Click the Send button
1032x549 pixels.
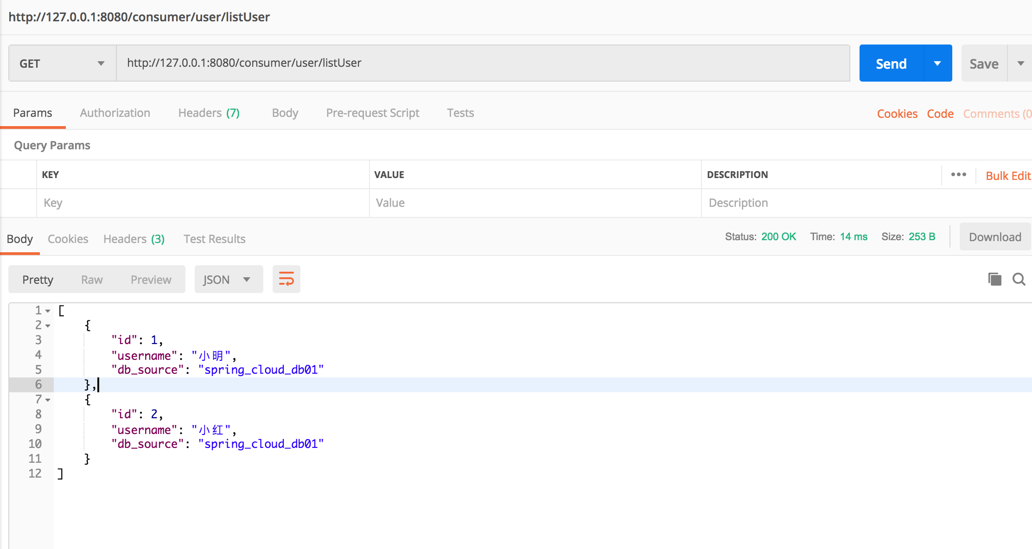click(x=891, y=63)
